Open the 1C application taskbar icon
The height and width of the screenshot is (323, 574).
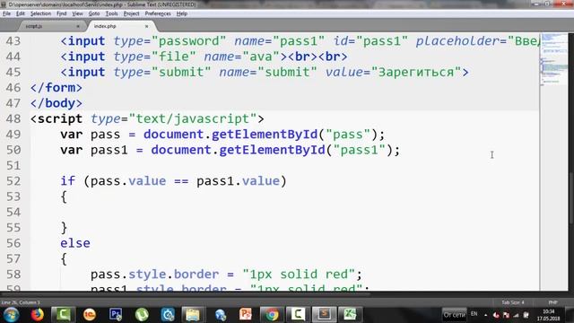[x=90, y=315]
